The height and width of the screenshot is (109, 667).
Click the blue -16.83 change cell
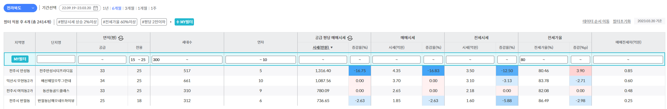(x=433, y=71)
